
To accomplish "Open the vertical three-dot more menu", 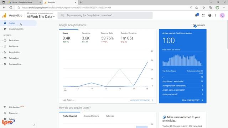I will click(x=216, y=15).
